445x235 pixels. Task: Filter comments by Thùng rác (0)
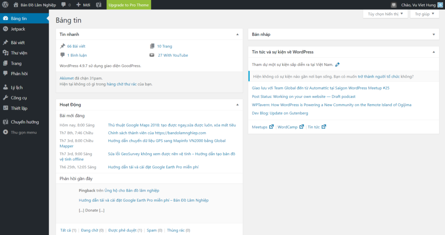[179, 230]
